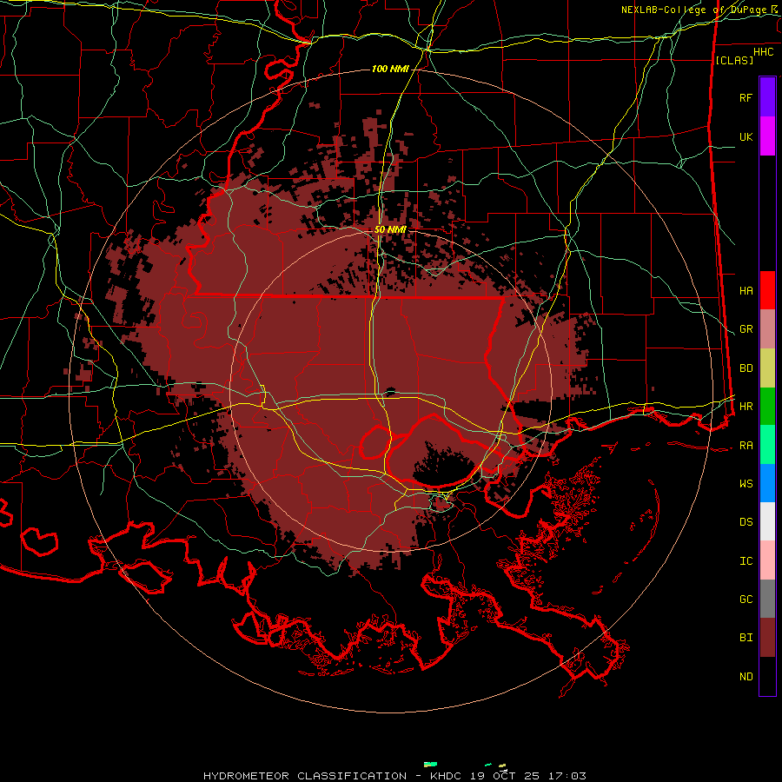Click the "100 NMI" range ring label
This screenshot has height=782, width=782.
click(x=390, y=69)
